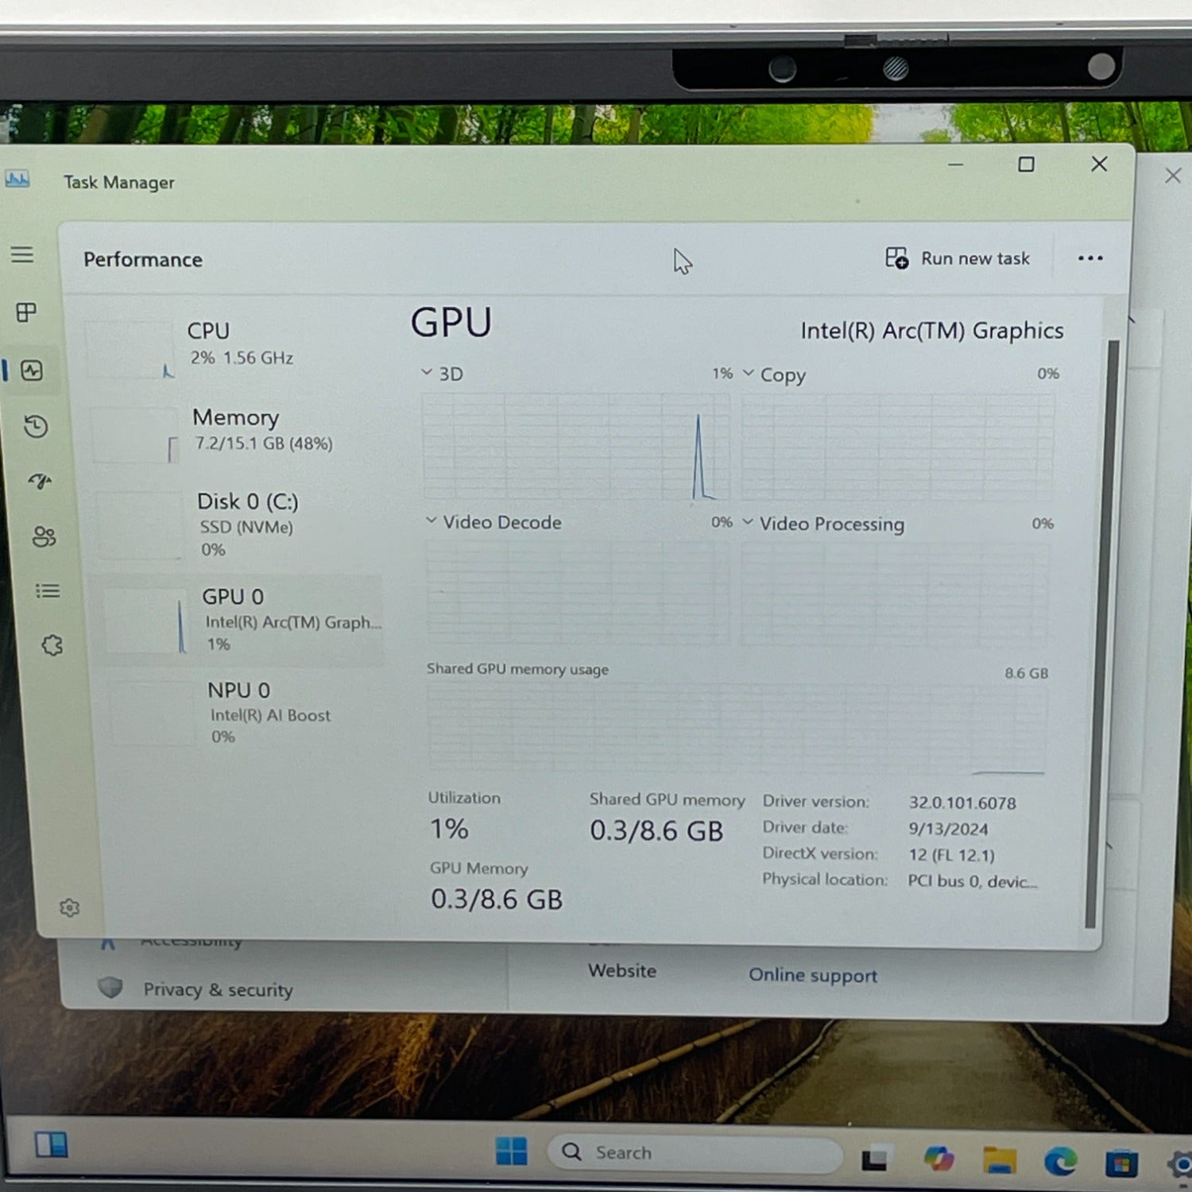Click the DirectX version 12 (FL 12.1) text
This screenshot has height=1192, width=1192.
(952, 855)
